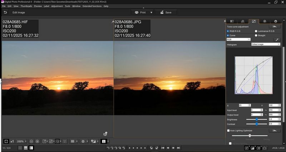Open the settings gear tab in tool palette
The height and width of the screenshot is (152, 286).
point(276,21)
